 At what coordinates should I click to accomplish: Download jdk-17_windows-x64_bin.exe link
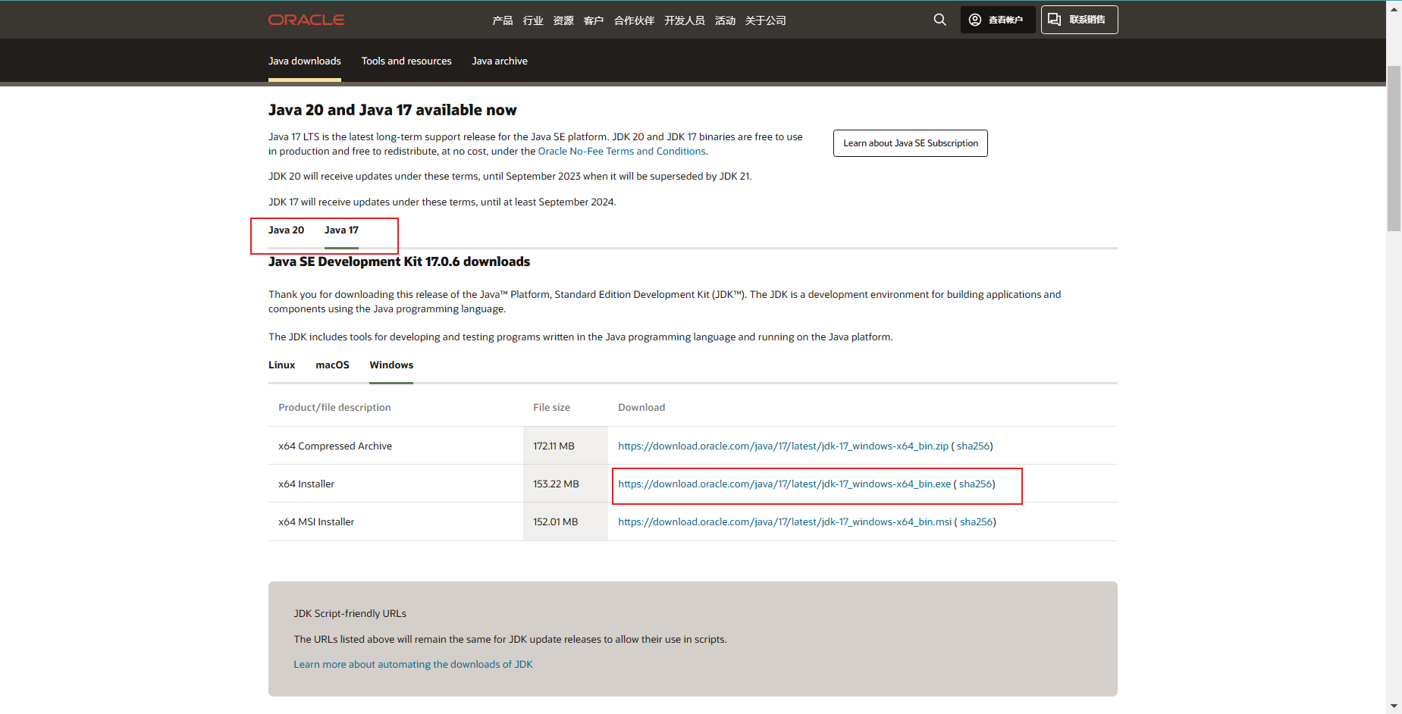(x=784, y=484)
